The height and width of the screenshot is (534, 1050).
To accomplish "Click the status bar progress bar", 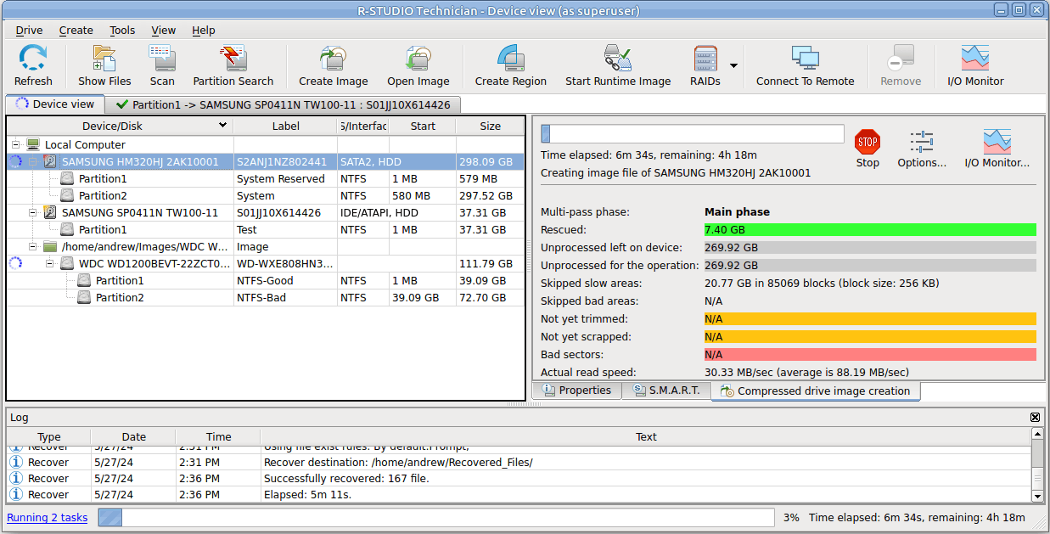I will [436, 517].
